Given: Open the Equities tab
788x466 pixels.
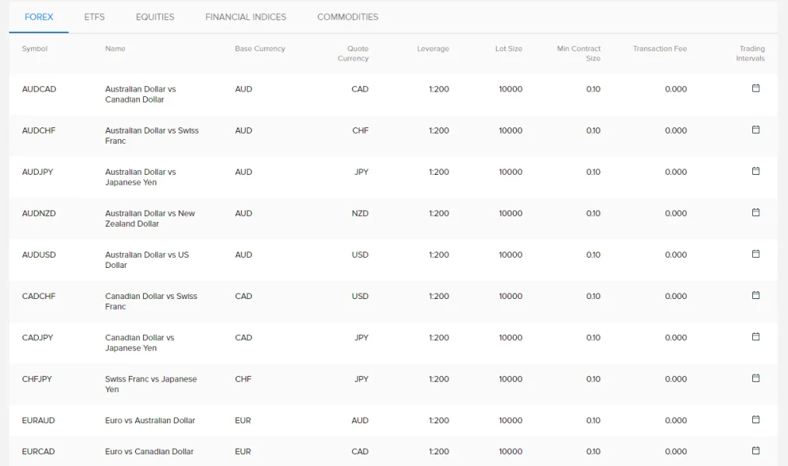Looking at the screenshot, I should click(x=155, y=17).
